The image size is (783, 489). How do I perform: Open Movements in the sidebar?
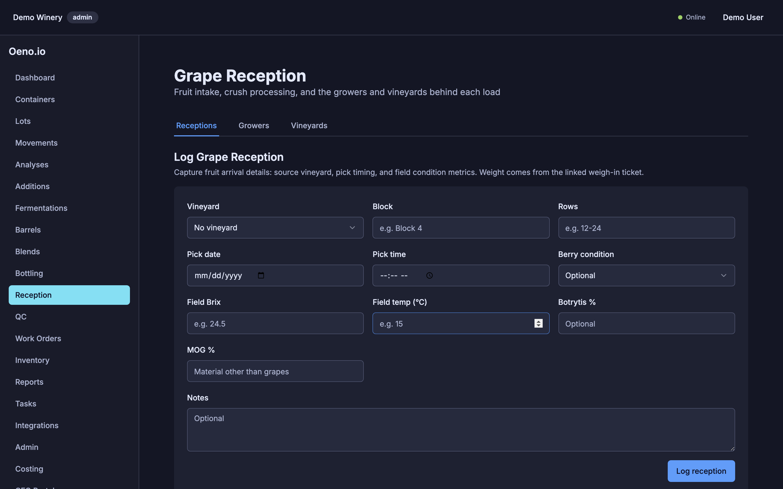(x=69, y=143)
